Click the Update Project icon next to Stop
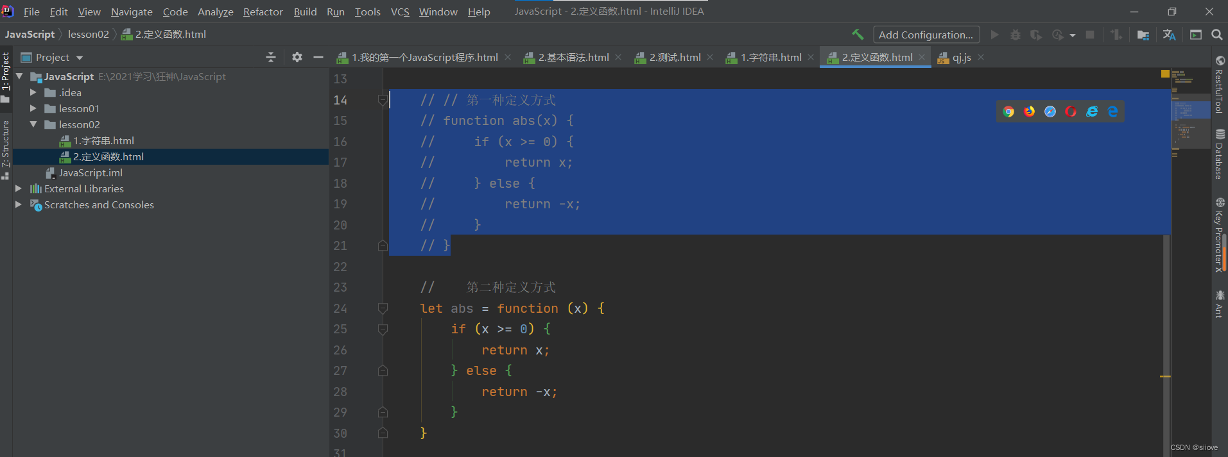This screenshot has width=1228, height=457. click(1116, 35)
